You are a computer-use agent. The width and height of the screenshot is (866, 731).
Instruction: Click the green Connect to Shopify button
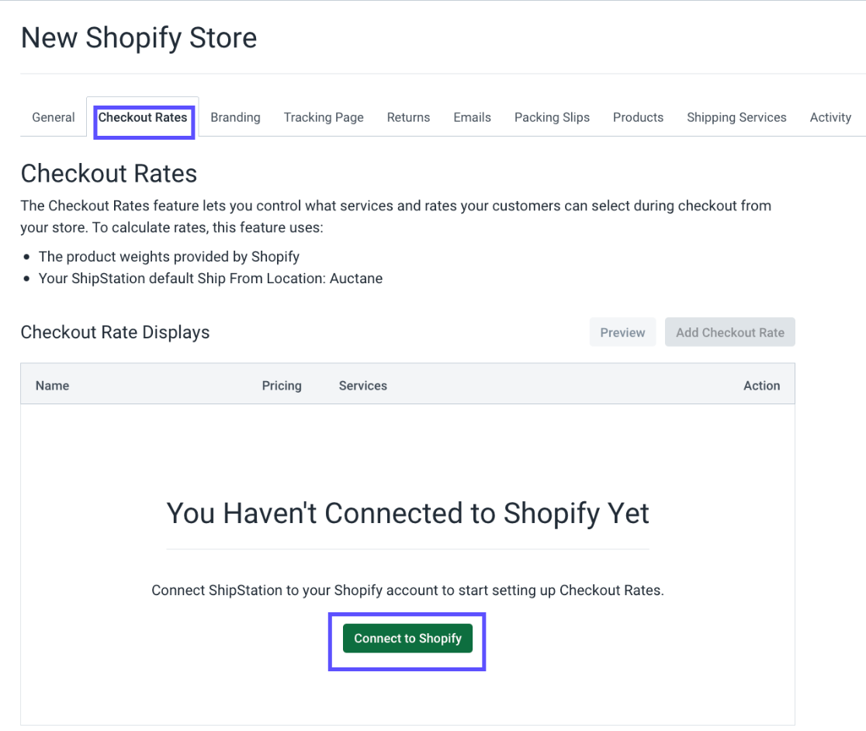tap(407, 638)
